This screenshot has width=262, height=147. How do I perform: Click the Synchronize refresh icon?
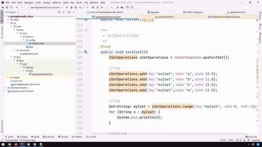[11, 7]
